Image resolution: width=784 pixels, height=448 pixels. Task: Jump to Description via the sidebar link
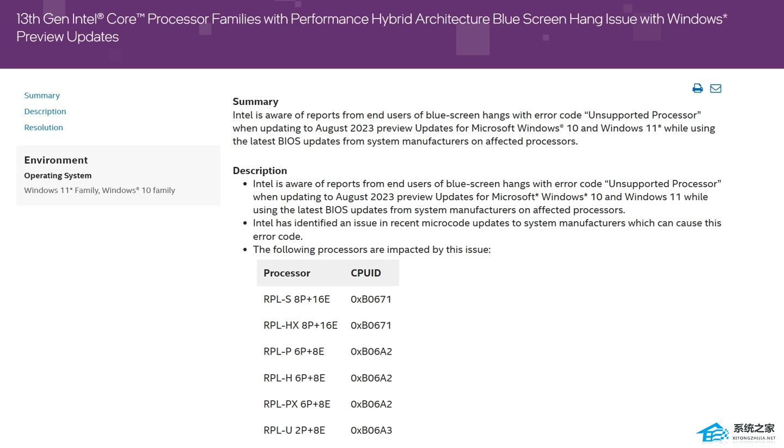45,111
